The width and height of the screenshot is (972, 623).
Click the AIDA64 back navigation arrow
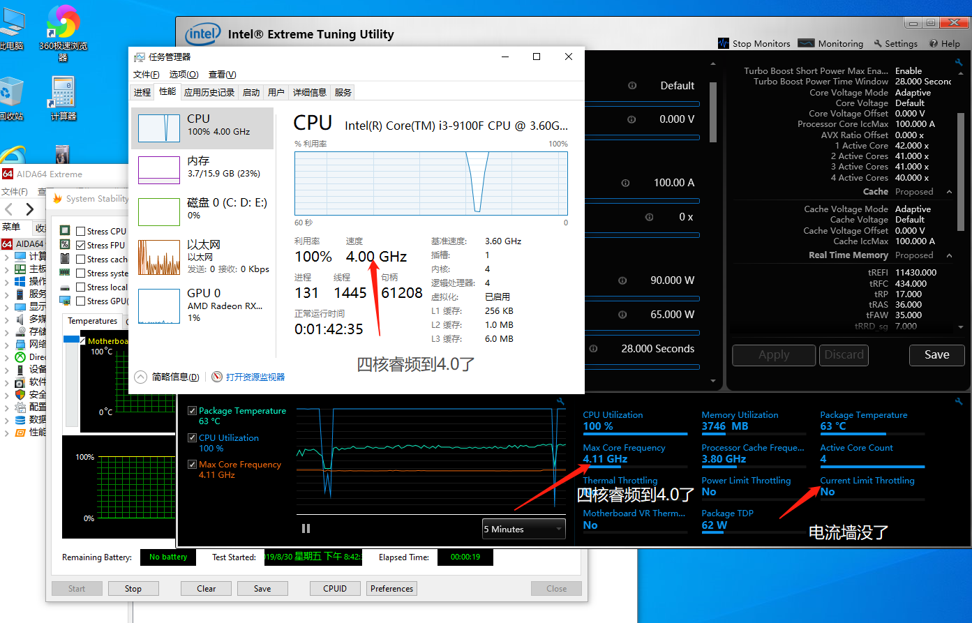(x=9, y=209)
